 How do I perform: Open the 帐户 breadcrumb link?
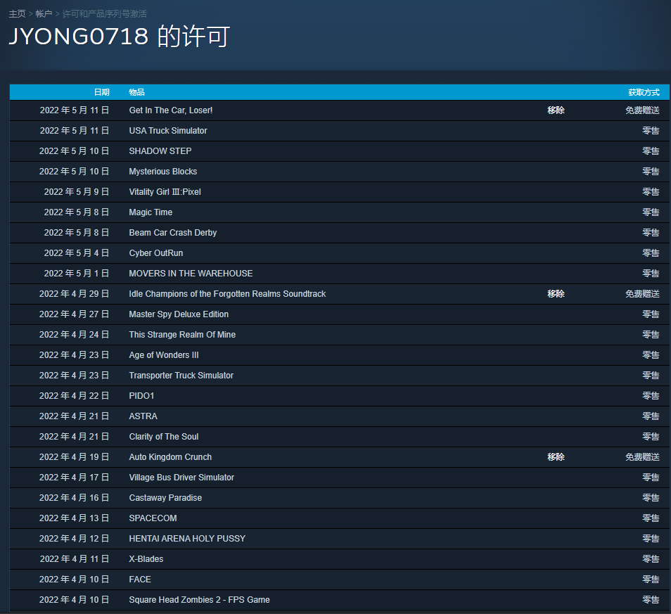coord(44,13)
